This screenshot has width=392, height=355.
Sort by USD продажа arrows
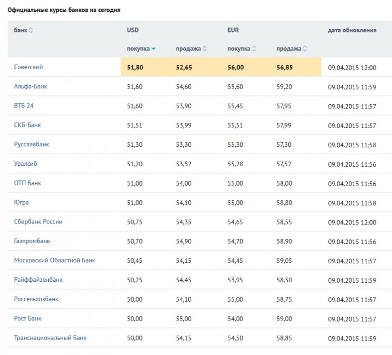[205, 48]
